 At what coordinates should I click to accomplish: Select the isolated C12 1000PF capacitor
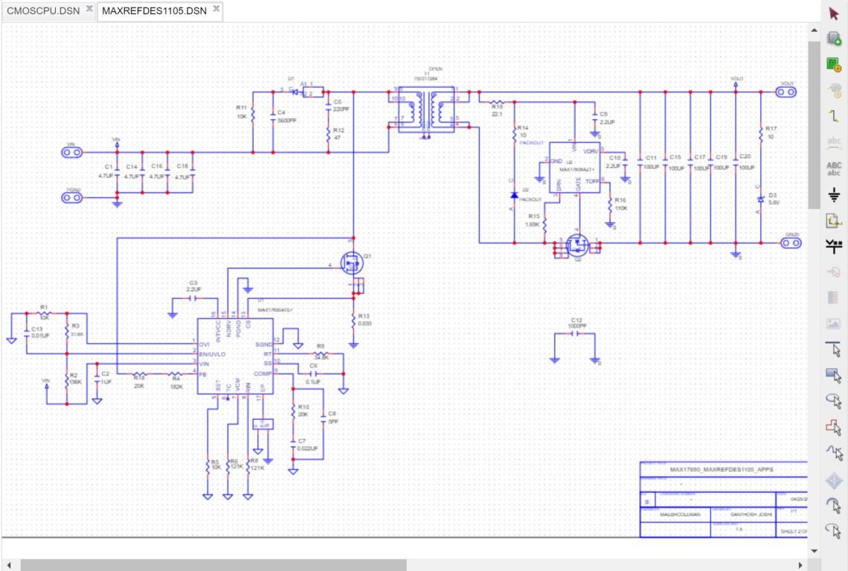pos(576,334)
